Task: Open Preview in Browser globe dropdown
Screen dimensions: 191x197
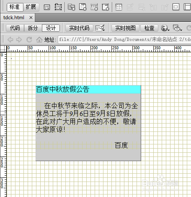Action: tap(165, 28)
